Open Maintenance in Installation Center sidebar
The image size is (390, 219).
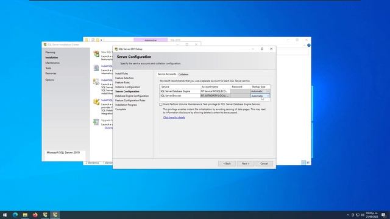point(52,63)
